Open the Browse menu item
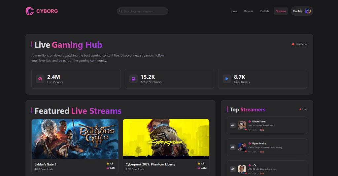This screenshot has height=176, width=338. tap(249, 11)
